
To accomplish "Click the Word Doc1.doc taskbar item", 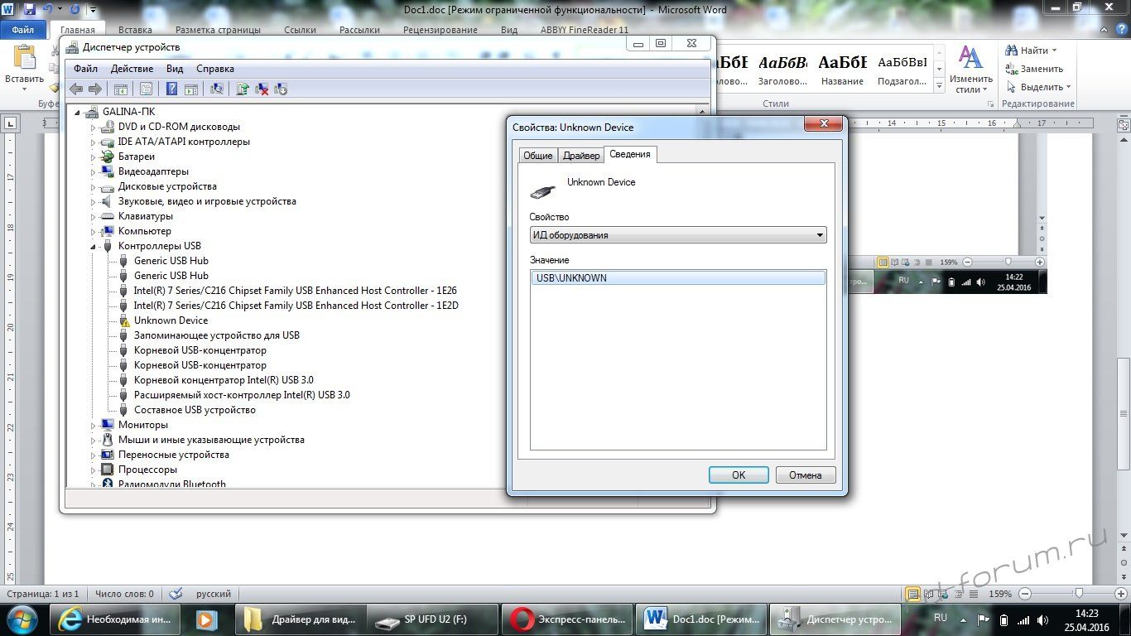I will 700,619.
